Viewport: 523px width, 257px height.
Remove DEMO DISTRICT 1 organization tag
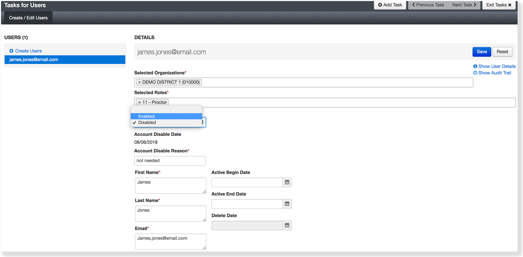139,82
